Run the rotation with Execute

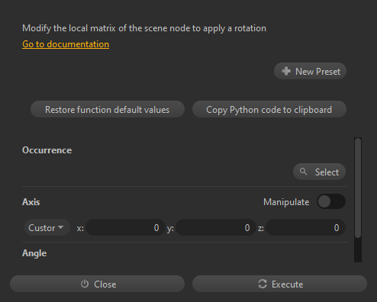click(279, 284)
